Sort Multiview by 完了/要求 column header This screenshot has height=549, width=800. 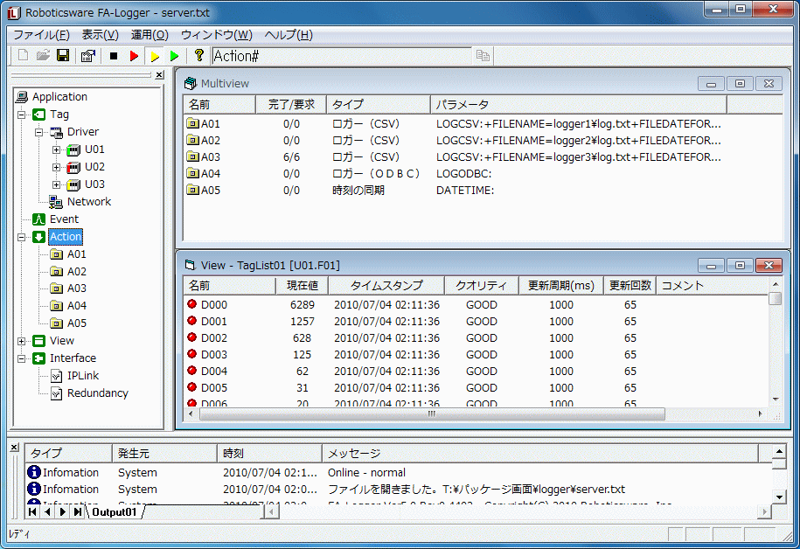[291, 105]
